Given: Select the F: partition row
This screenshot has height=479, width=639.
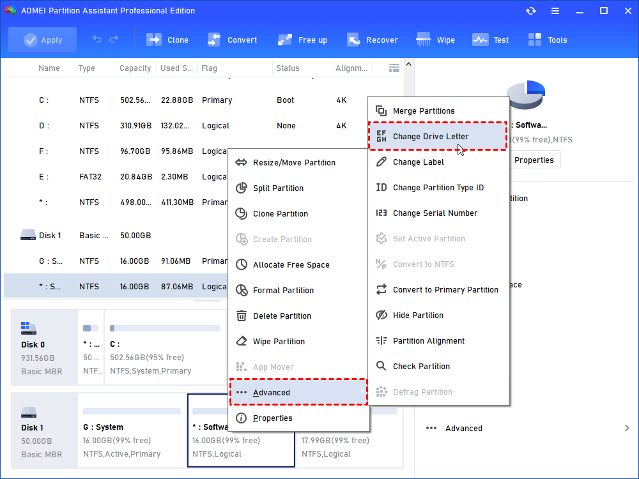Looking at the screenshot, I should point(116,151).
